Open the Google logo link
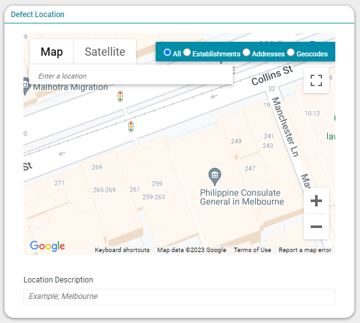360x323 pixels. click(x=47, y=246)
